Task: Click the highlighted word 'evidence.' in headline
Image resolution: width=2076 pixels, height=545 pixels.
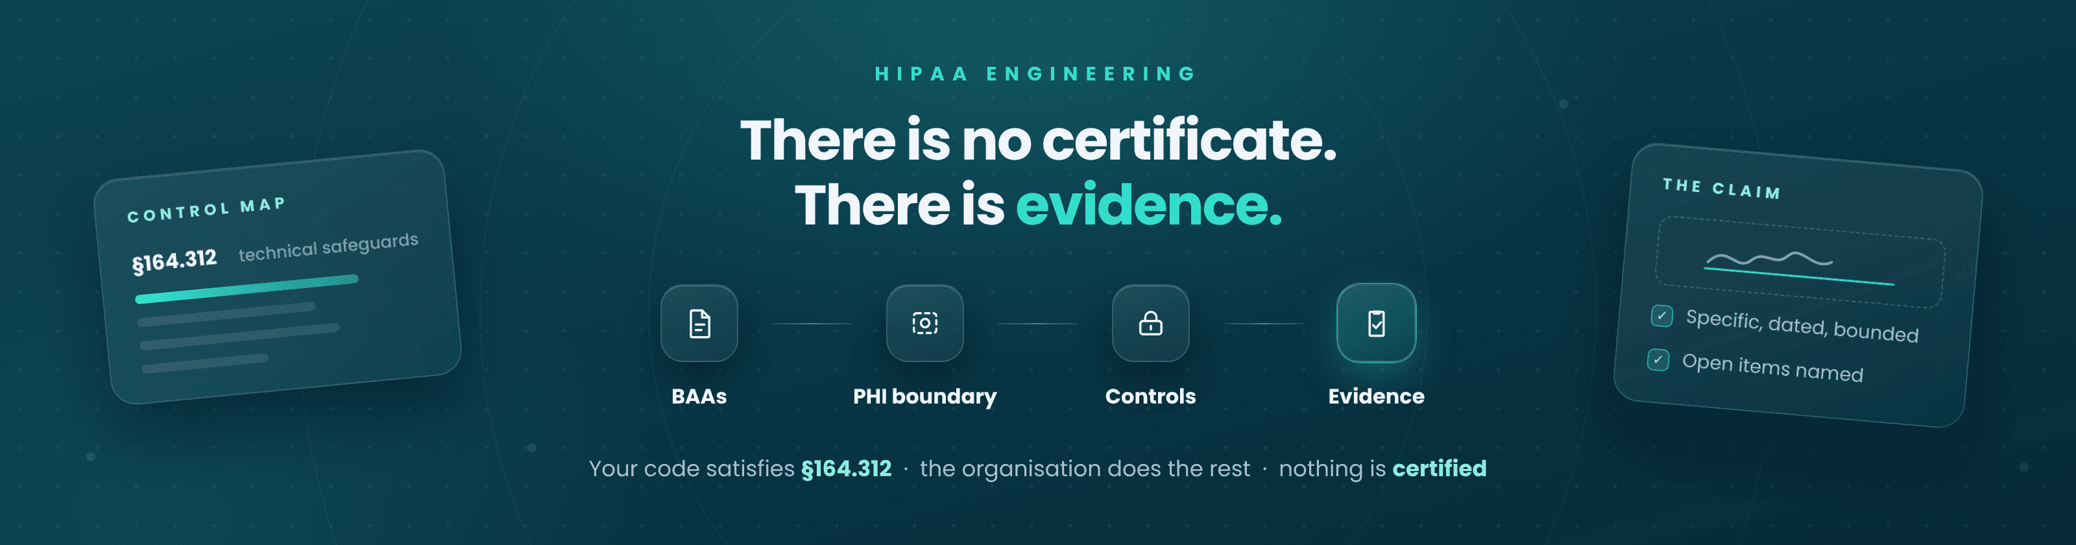Action: point(1148,205)
